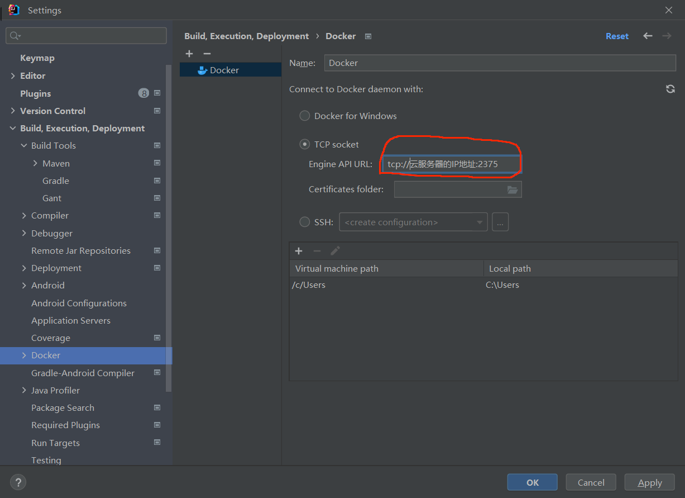Click project-level icon next to Deployment
This screenshot has height=498, width=685.
coord(157,268)
